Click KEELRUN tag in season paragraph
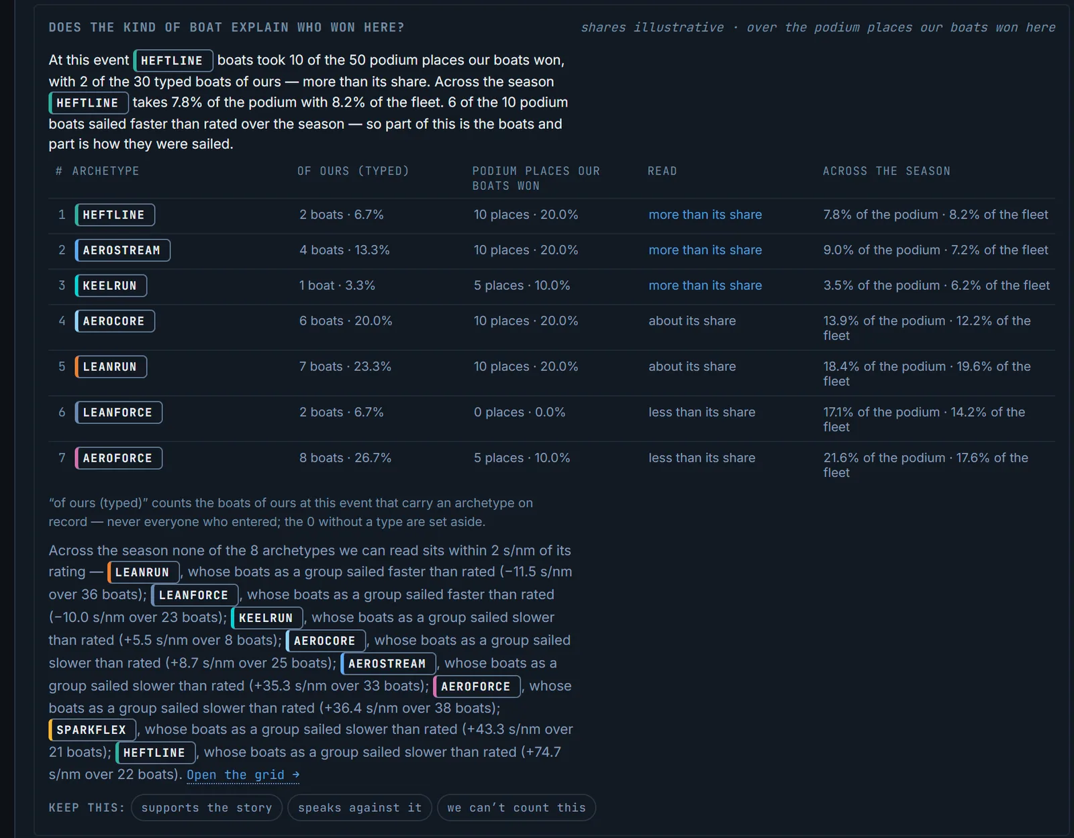 pos(267,618)
